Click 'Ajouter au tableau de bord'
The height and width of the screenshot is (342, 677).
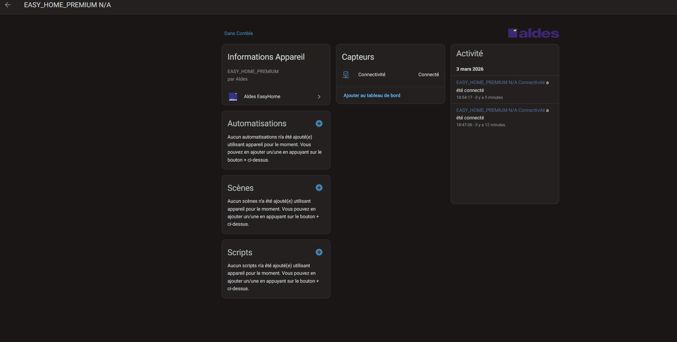click(372, 95)
